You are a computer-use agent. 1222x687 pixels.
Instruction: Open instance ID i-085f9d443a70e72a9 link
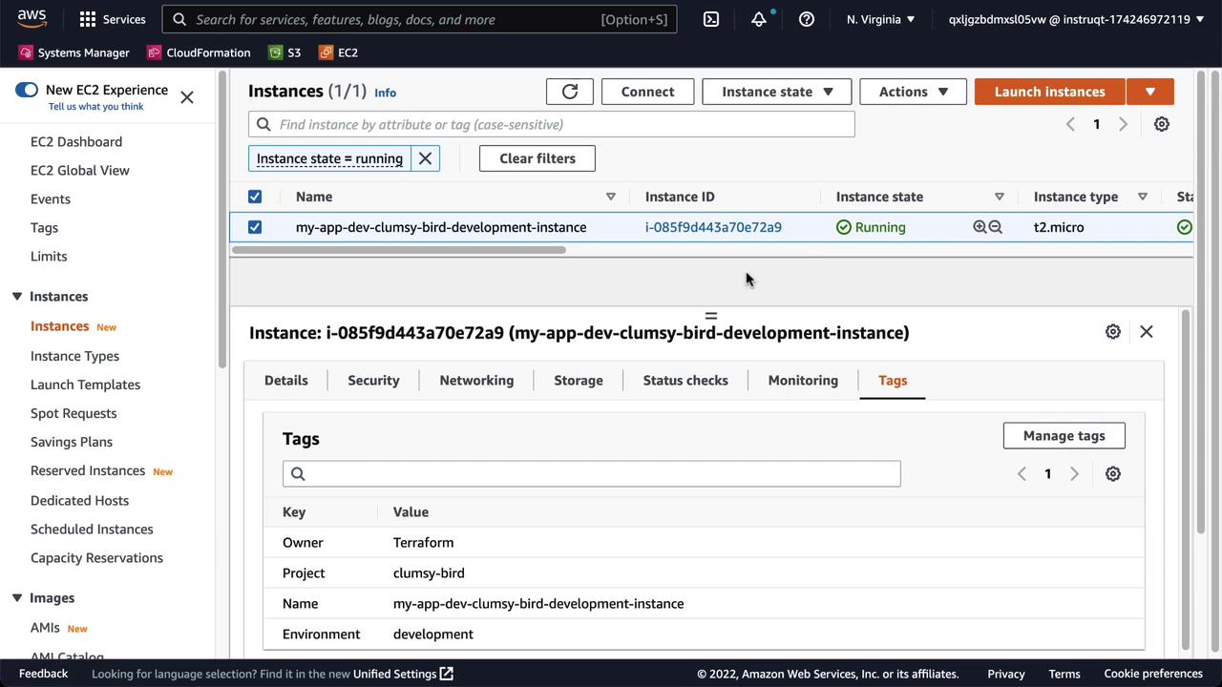(x=713, y=227)
